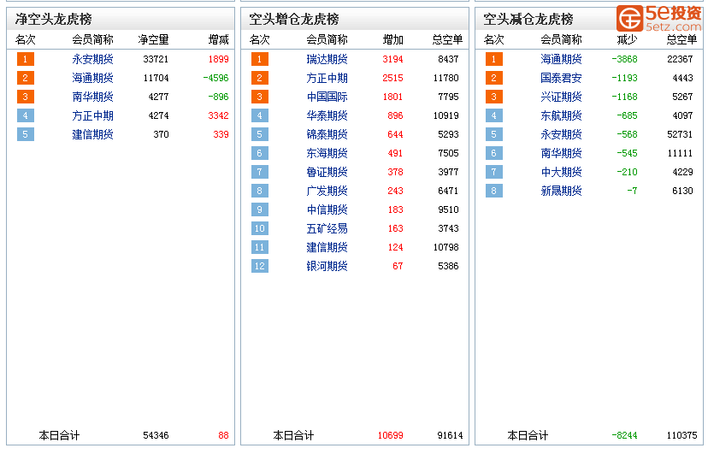The width and height of the screenshot is (708, 454).
Task: Open 方正中期 link in 空头增仓龙虎榜 table
Action: tap(327, 78)
